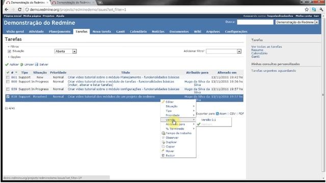Clear filters via the Limpar icon
Image resolution: width=326 pixels, height=183 pixels.
pos(21,65)
